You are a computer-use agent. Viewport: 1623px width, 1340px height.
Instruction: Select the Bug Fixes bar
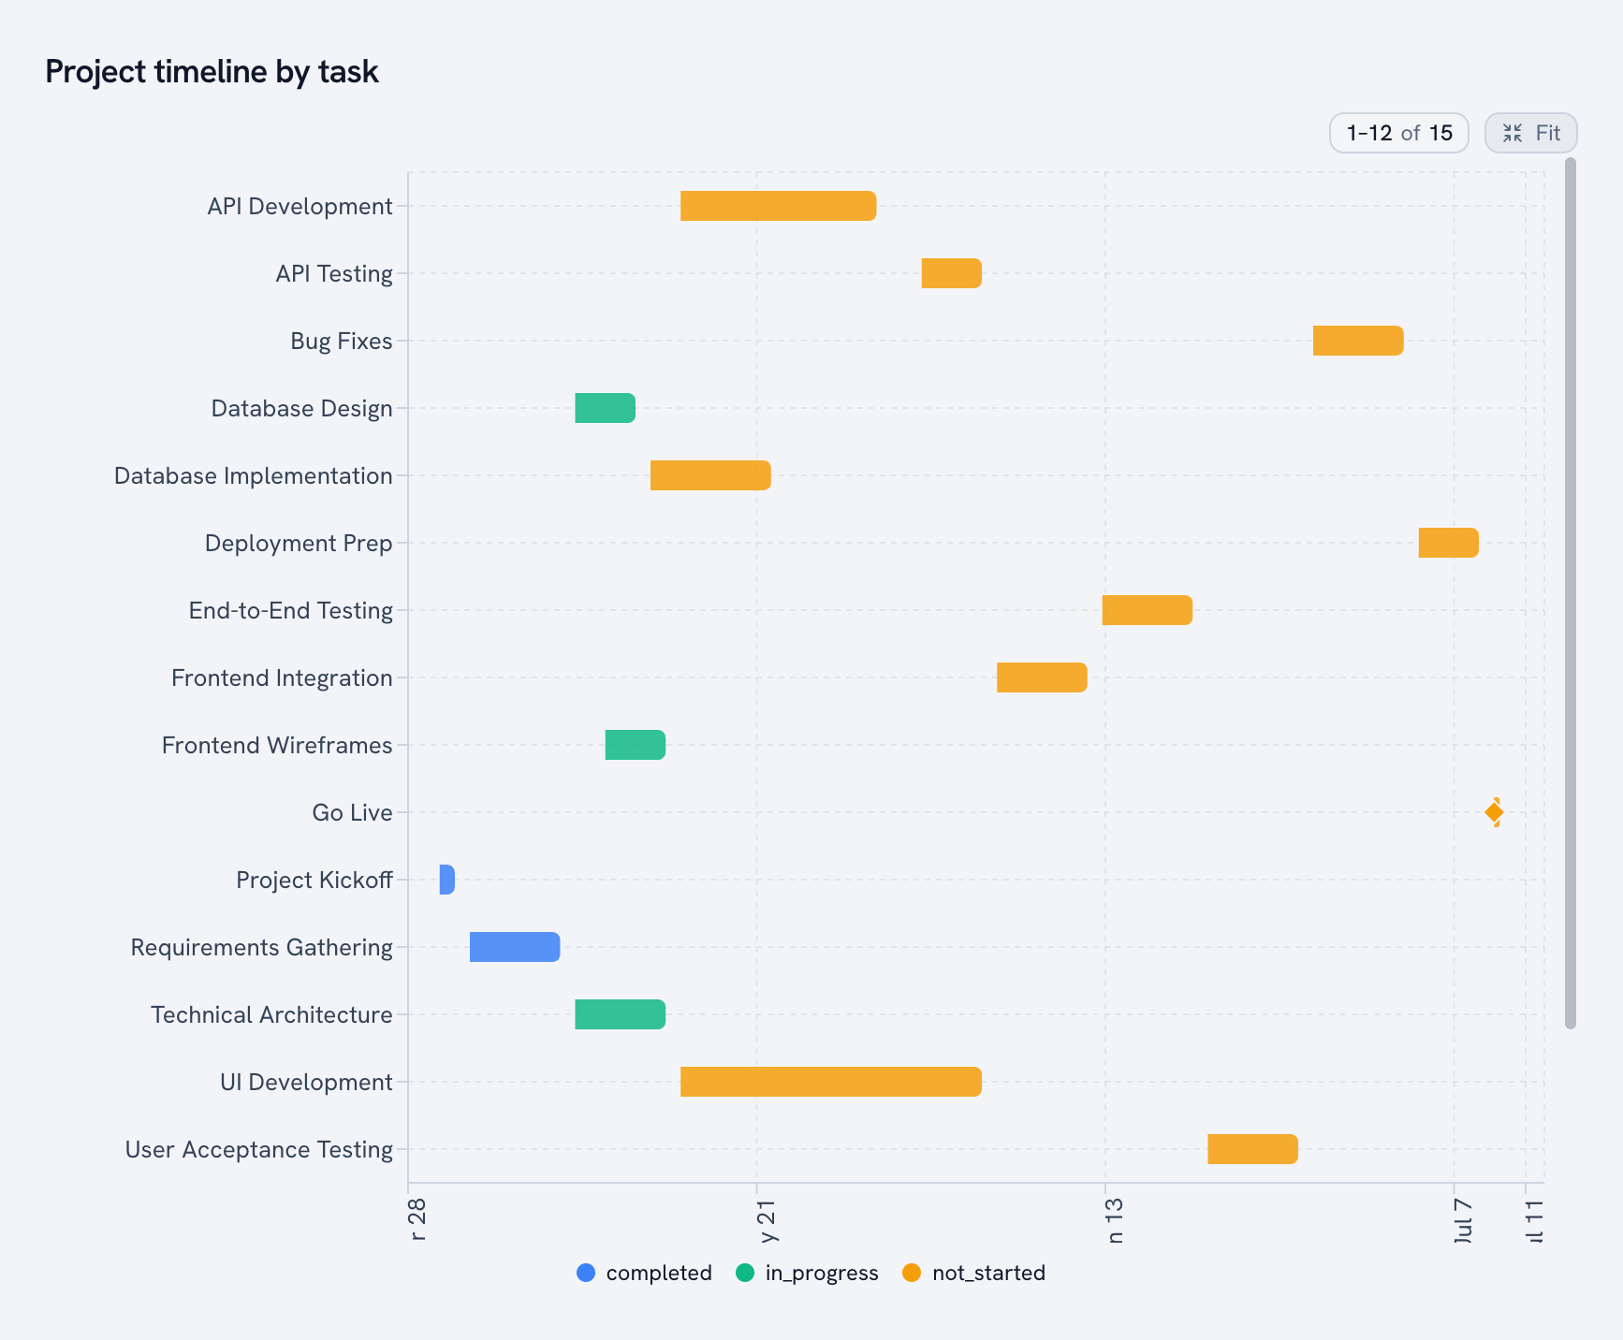[1358, 341]
